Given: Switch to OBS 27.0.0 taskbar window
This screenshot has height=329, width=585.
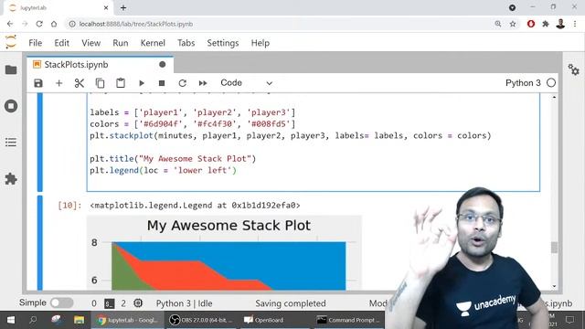Looking at the screenshot, I should [x=201, y=320].
